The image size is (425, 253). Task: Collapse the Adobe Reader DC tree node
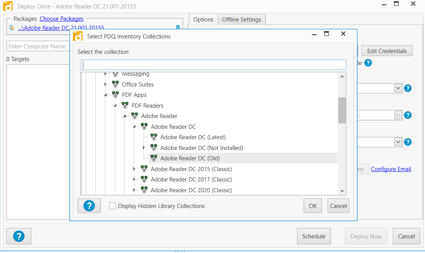pos(134,126)
